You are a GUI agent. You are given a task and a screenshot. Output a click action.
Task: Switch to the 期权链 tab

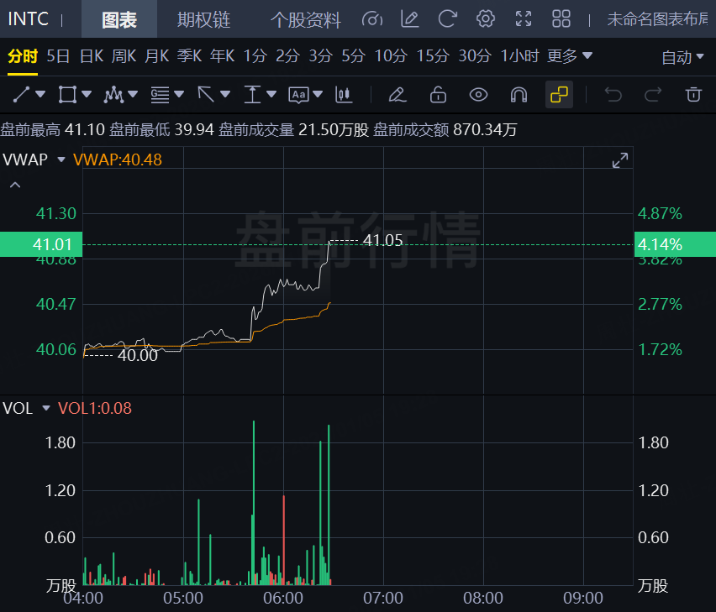(204, 19)
